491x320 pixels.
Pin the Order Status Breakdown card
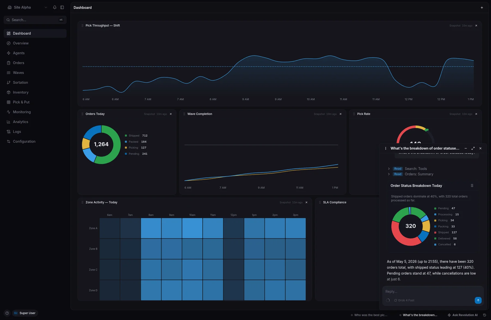[x=472, y=186]
